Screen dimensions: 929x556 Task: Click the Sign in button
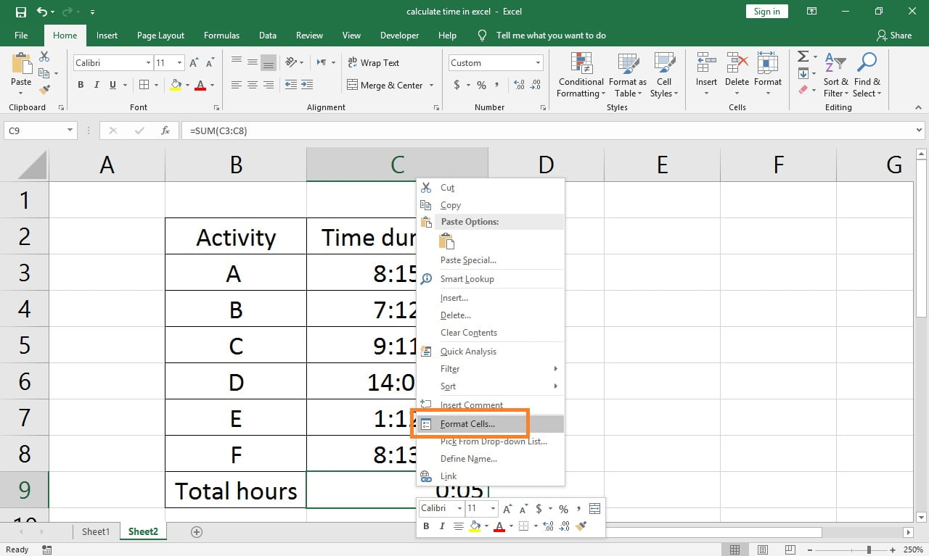point(766,11)
